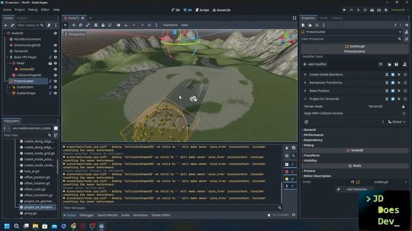
Task: Expand the Randomize Transforms modifier
Action: [x=305, y=83]
